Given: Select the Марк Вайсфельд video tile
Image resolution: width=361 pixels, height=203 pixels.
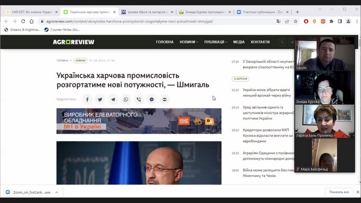Looking at the screenshot, I should click(325, 156).
